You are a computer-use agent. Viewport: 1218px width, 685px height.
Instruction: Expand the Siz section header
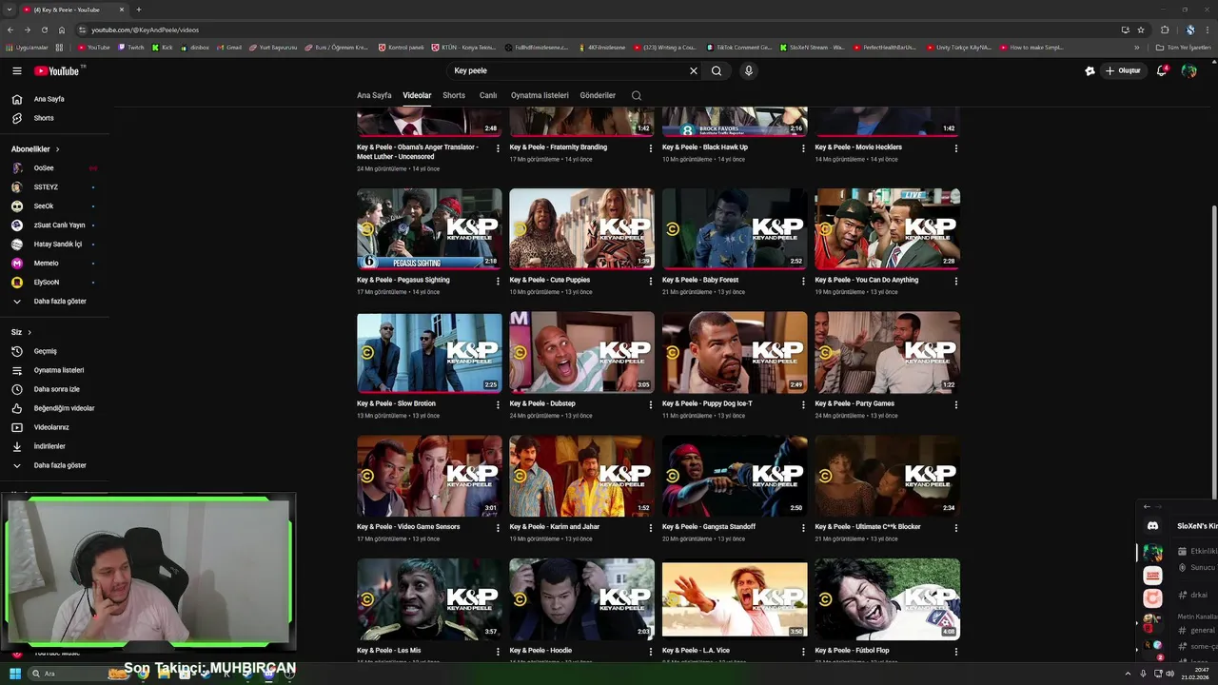(21, 332)
